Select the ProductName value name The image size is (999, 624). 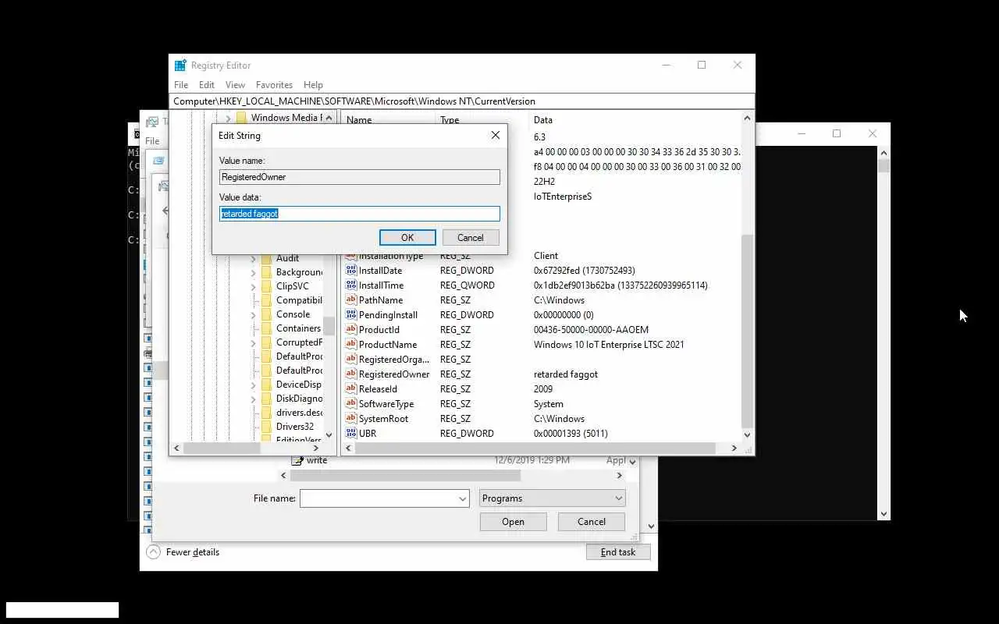(387, 345)
